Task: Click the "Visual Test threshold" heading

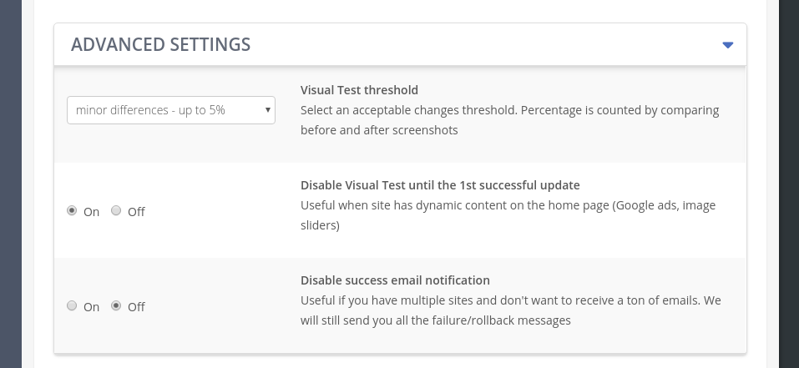Action: coord(359,90)
